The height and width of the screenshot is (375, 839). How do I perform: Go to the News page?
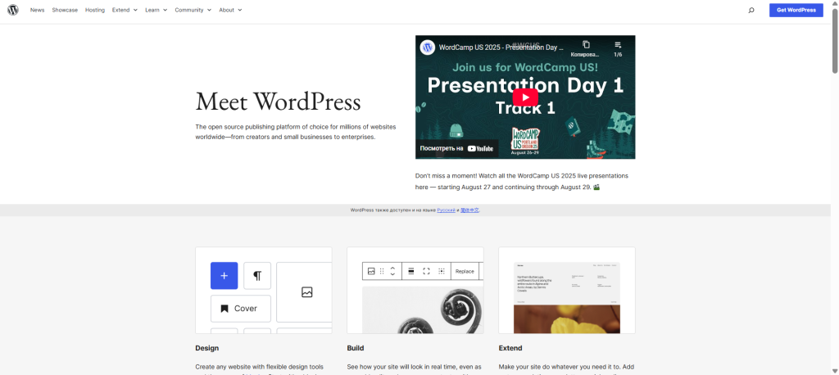pyautogui.click(x=38, y=11)
